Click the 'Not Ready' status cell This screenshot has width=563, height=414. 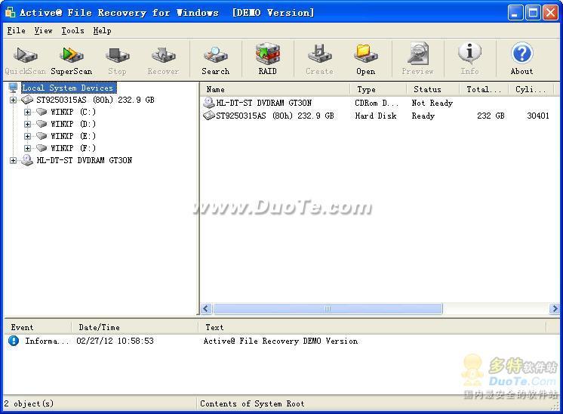click(x=432, y=103)
